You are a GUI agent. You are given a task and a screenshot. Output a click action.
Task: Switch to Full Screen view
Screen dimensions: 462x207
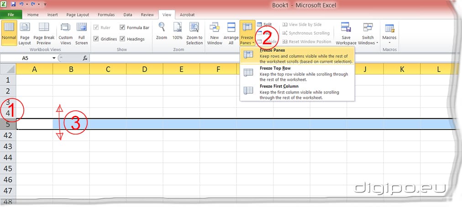(82, 34)
